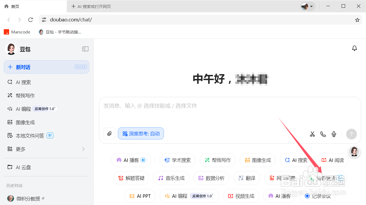
Task: Select the 学术搜索 skill chip
Action: [178, 160]
